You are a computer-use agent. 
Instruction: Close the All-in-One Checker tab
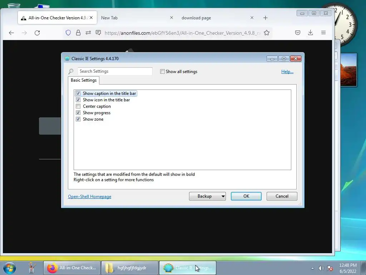91,18
